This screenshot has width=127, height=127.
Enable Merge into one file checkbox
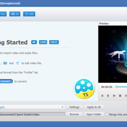pos(107,115)
